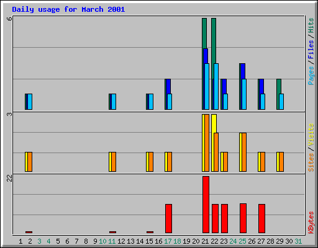Select day 23 on the x-axis
Screen dimensions: 318x248
(x=224, y=241)
